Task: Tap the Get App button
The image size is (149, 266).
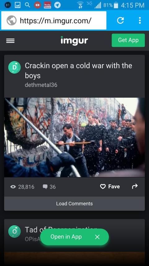Action: [128, 40]
